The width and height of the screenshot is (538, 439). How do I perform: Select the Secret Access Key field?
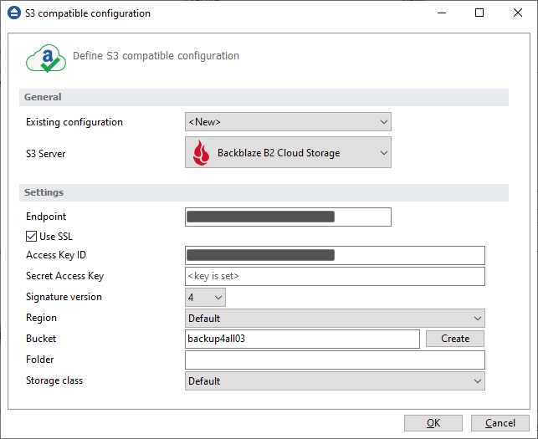335,276
